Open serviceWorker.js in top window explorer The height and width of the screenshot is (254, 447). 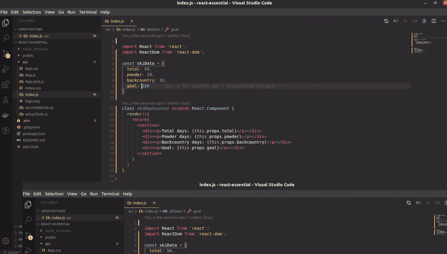click(x=39, y=108)
